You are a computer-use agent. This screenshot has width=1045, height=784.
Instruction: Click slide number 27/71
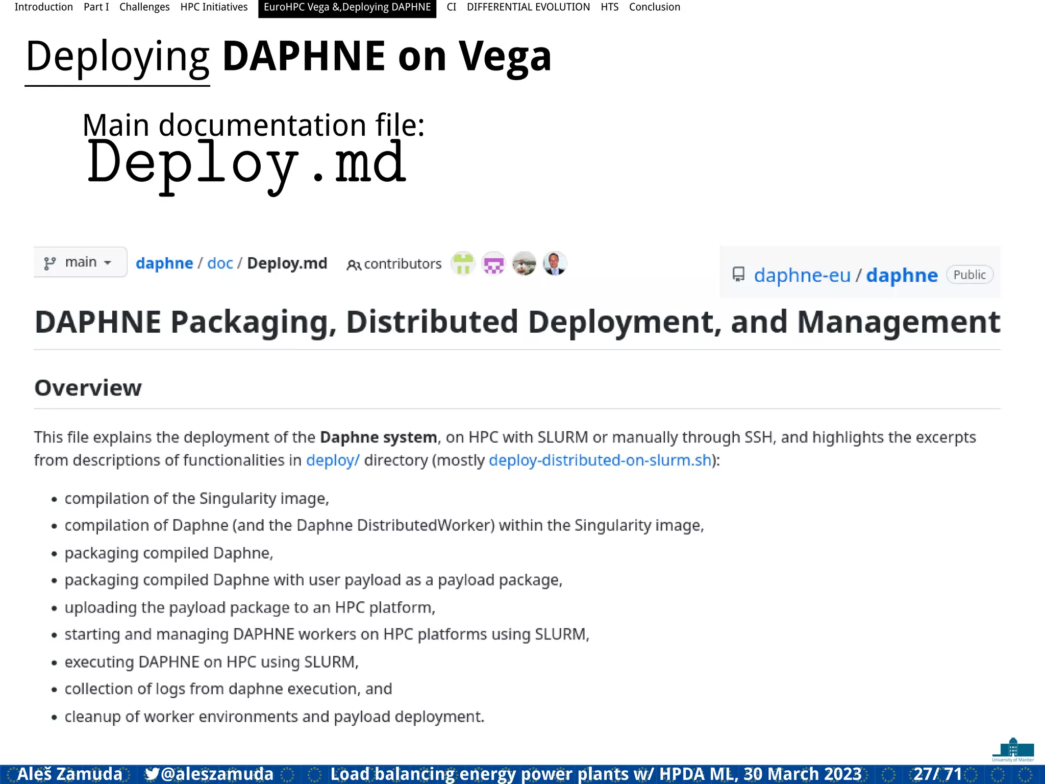coord(938,774)
